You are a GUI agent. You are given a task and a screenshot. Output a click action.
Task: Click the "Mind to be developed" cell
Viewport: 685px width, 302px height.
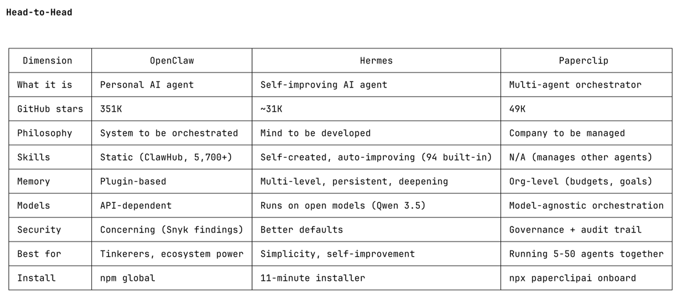(315, 133)
